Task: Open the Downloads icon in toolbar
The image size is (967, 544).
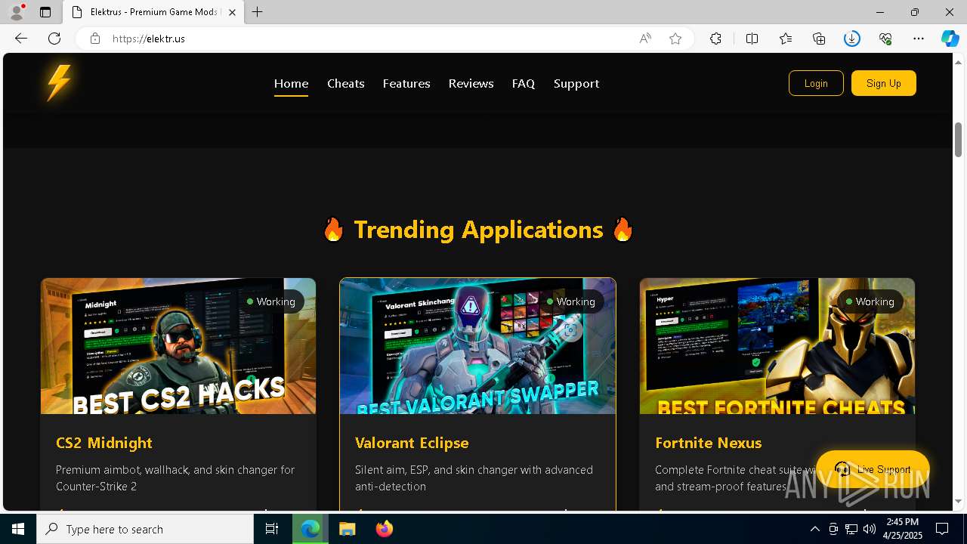Action: (x=852, y=39)
